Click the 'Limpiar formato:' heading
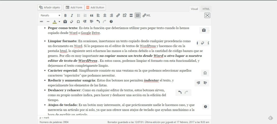This screenshot has height=124, width=277. [62, 41]
